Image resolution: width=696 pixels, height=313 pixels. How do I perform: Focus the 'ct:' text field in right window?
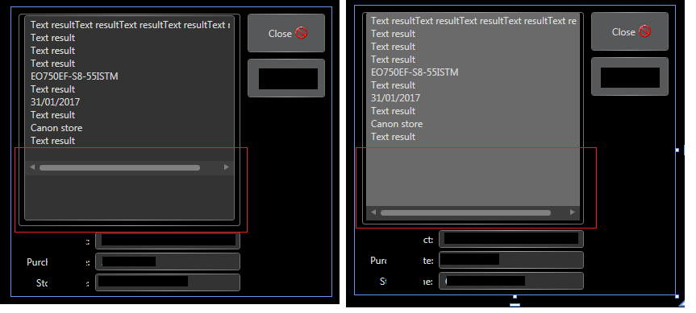(x=511, y=239)
